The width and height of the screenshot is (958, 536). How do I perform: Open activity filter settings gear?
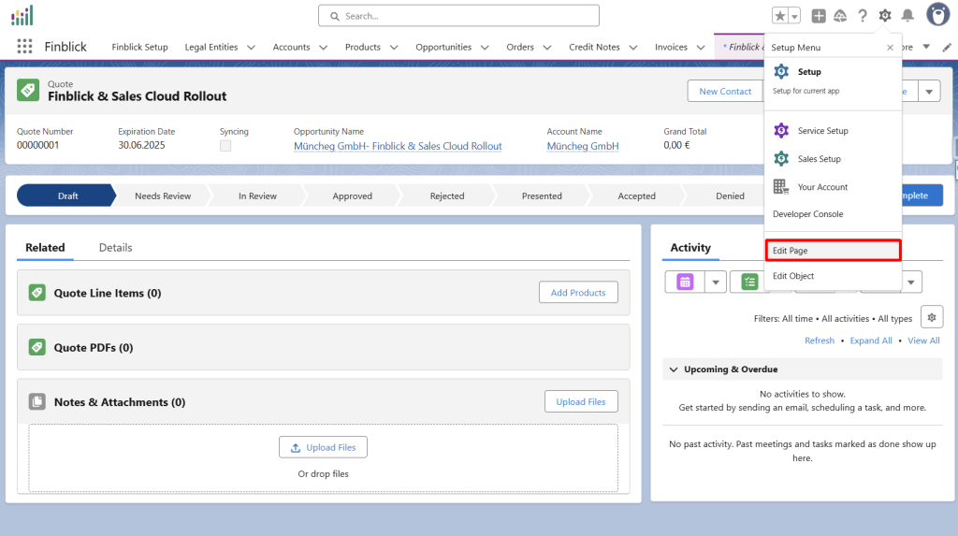[x=931, y=317]
